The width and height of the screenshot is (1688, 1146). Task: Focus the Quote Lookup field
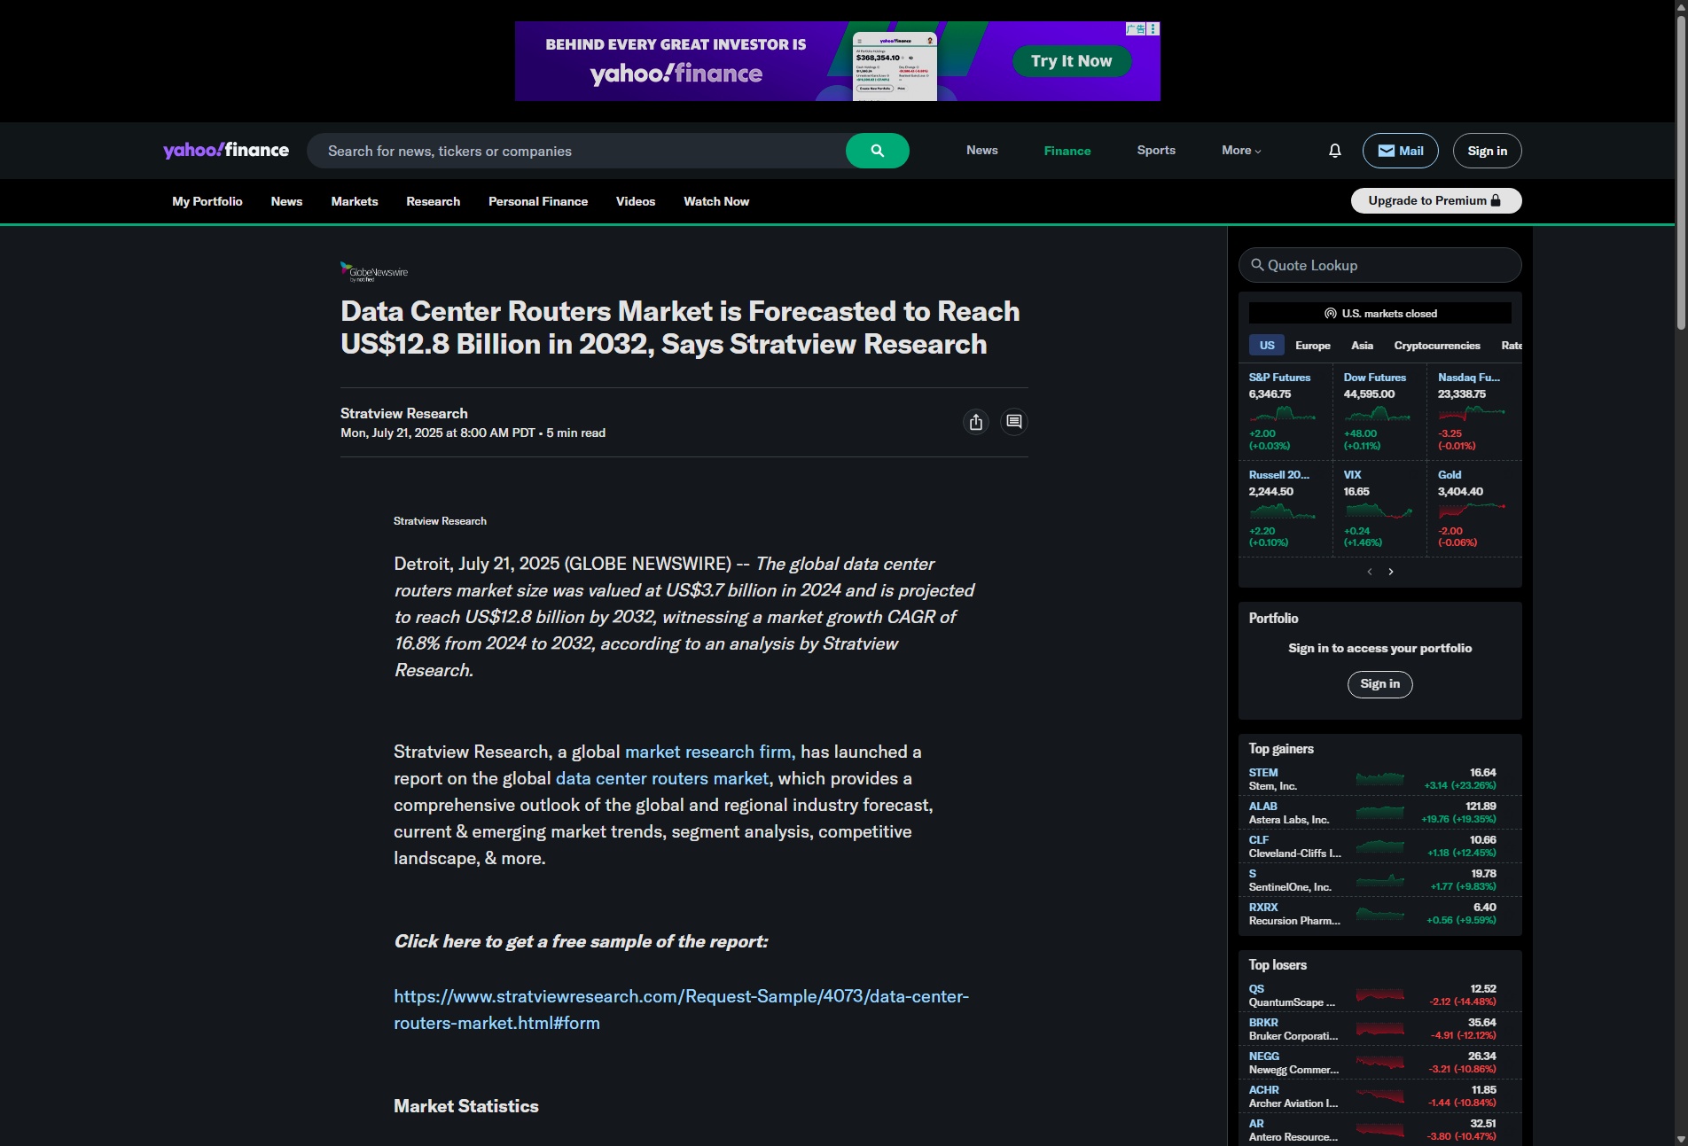pyautogui.click(x=1379, y=265)
